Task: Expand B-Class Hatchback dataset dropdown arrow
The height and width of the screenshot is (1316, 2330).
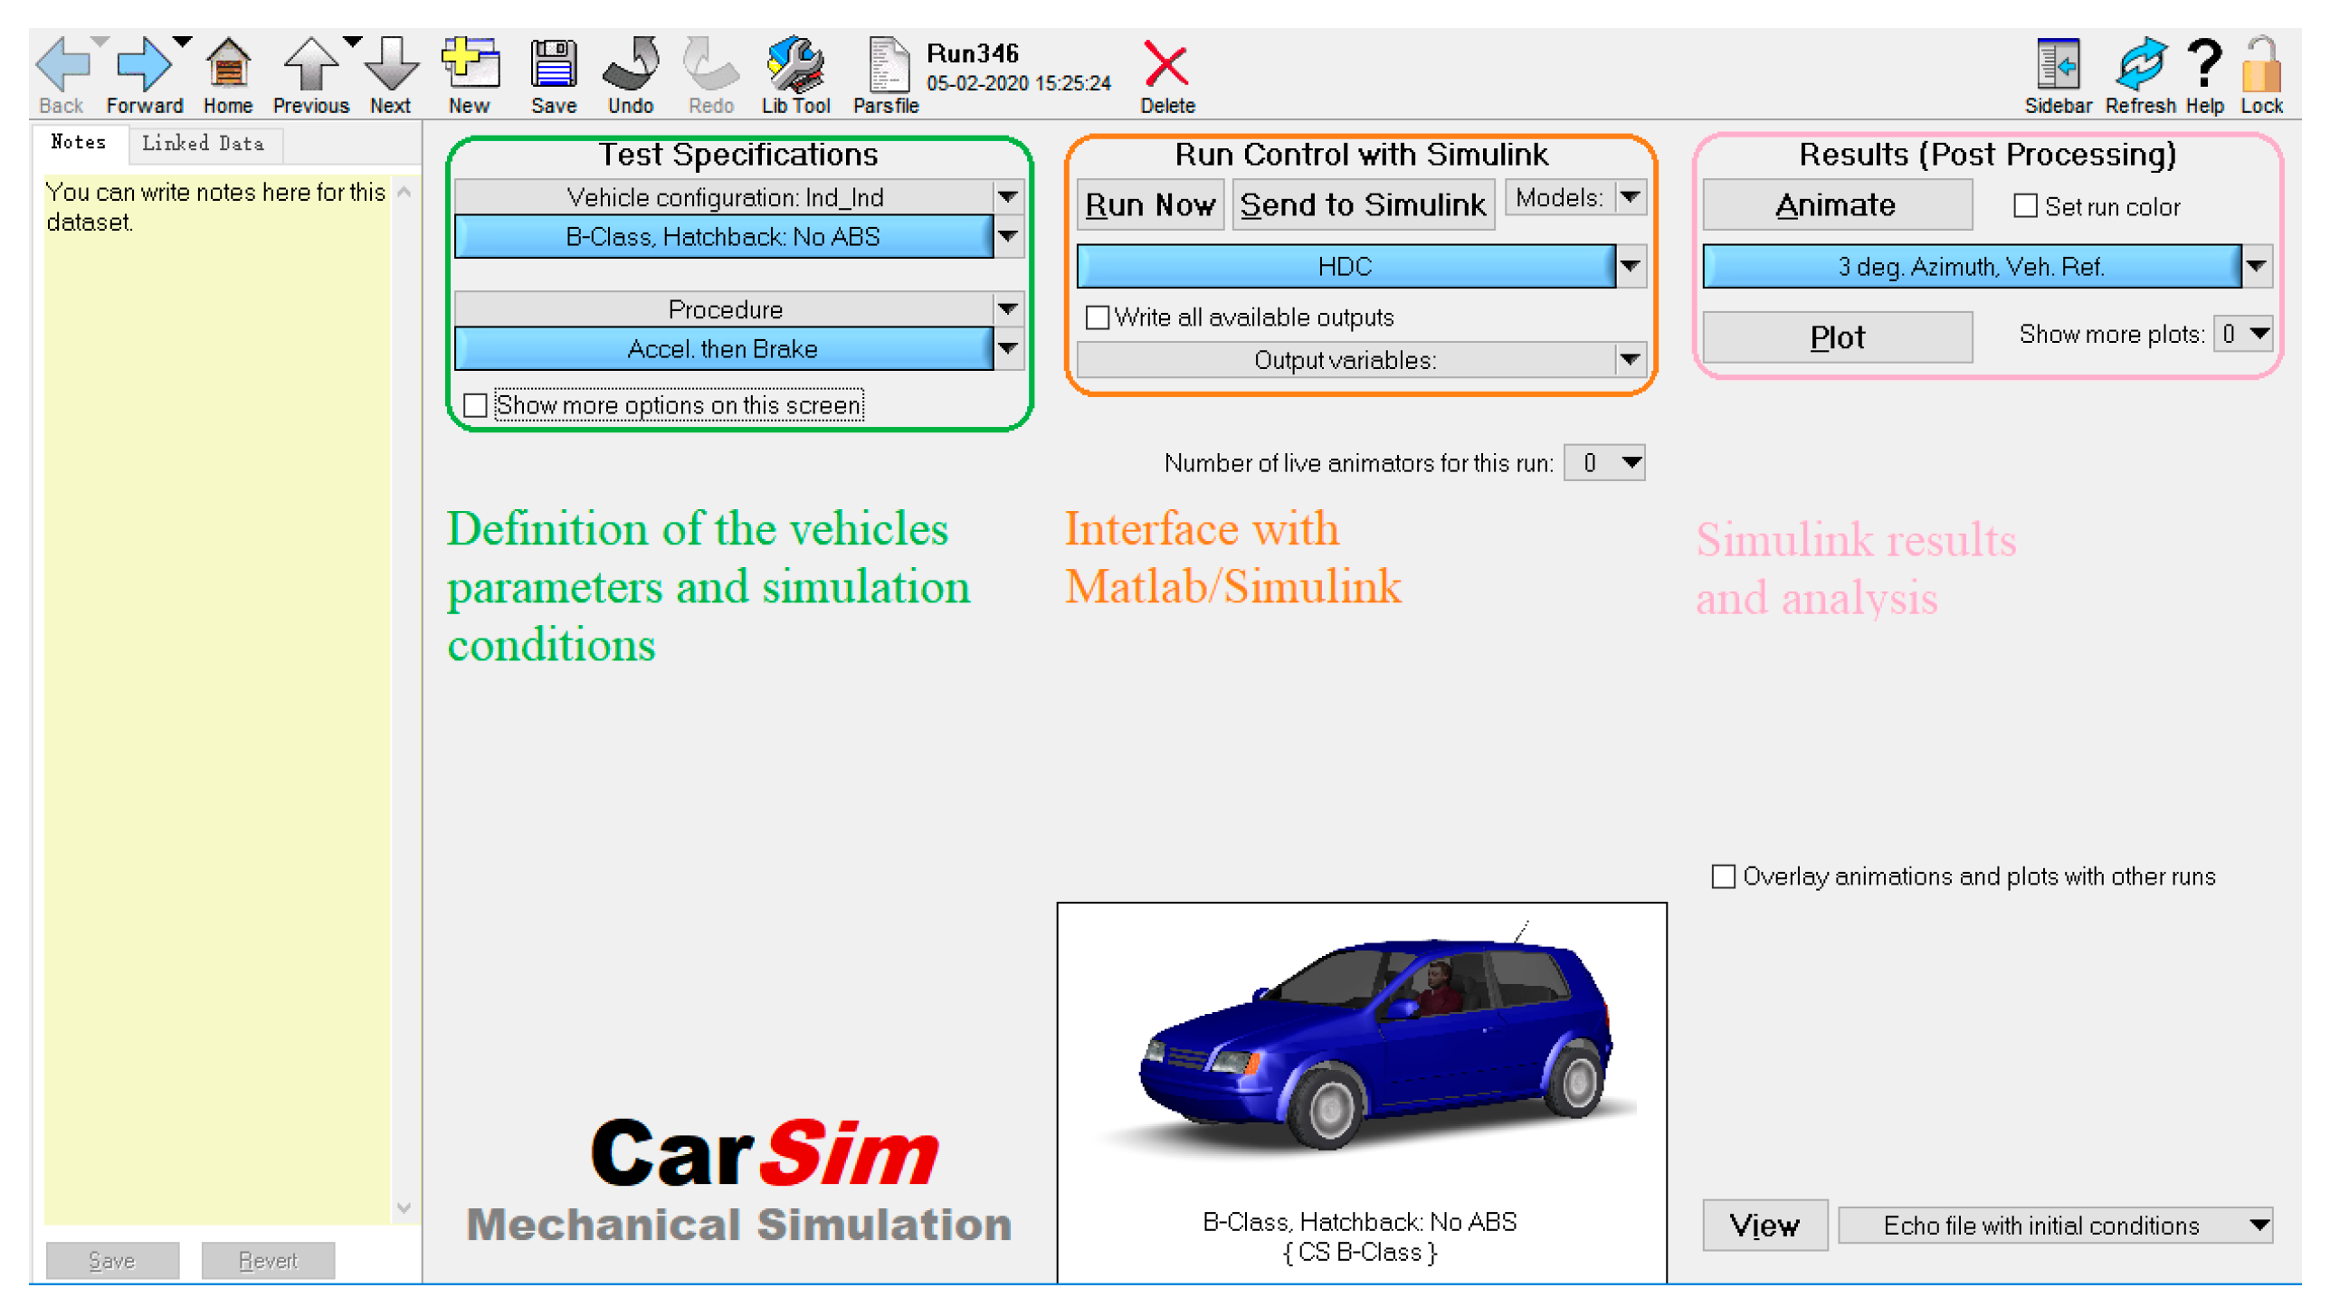Action: [1008, 237]
